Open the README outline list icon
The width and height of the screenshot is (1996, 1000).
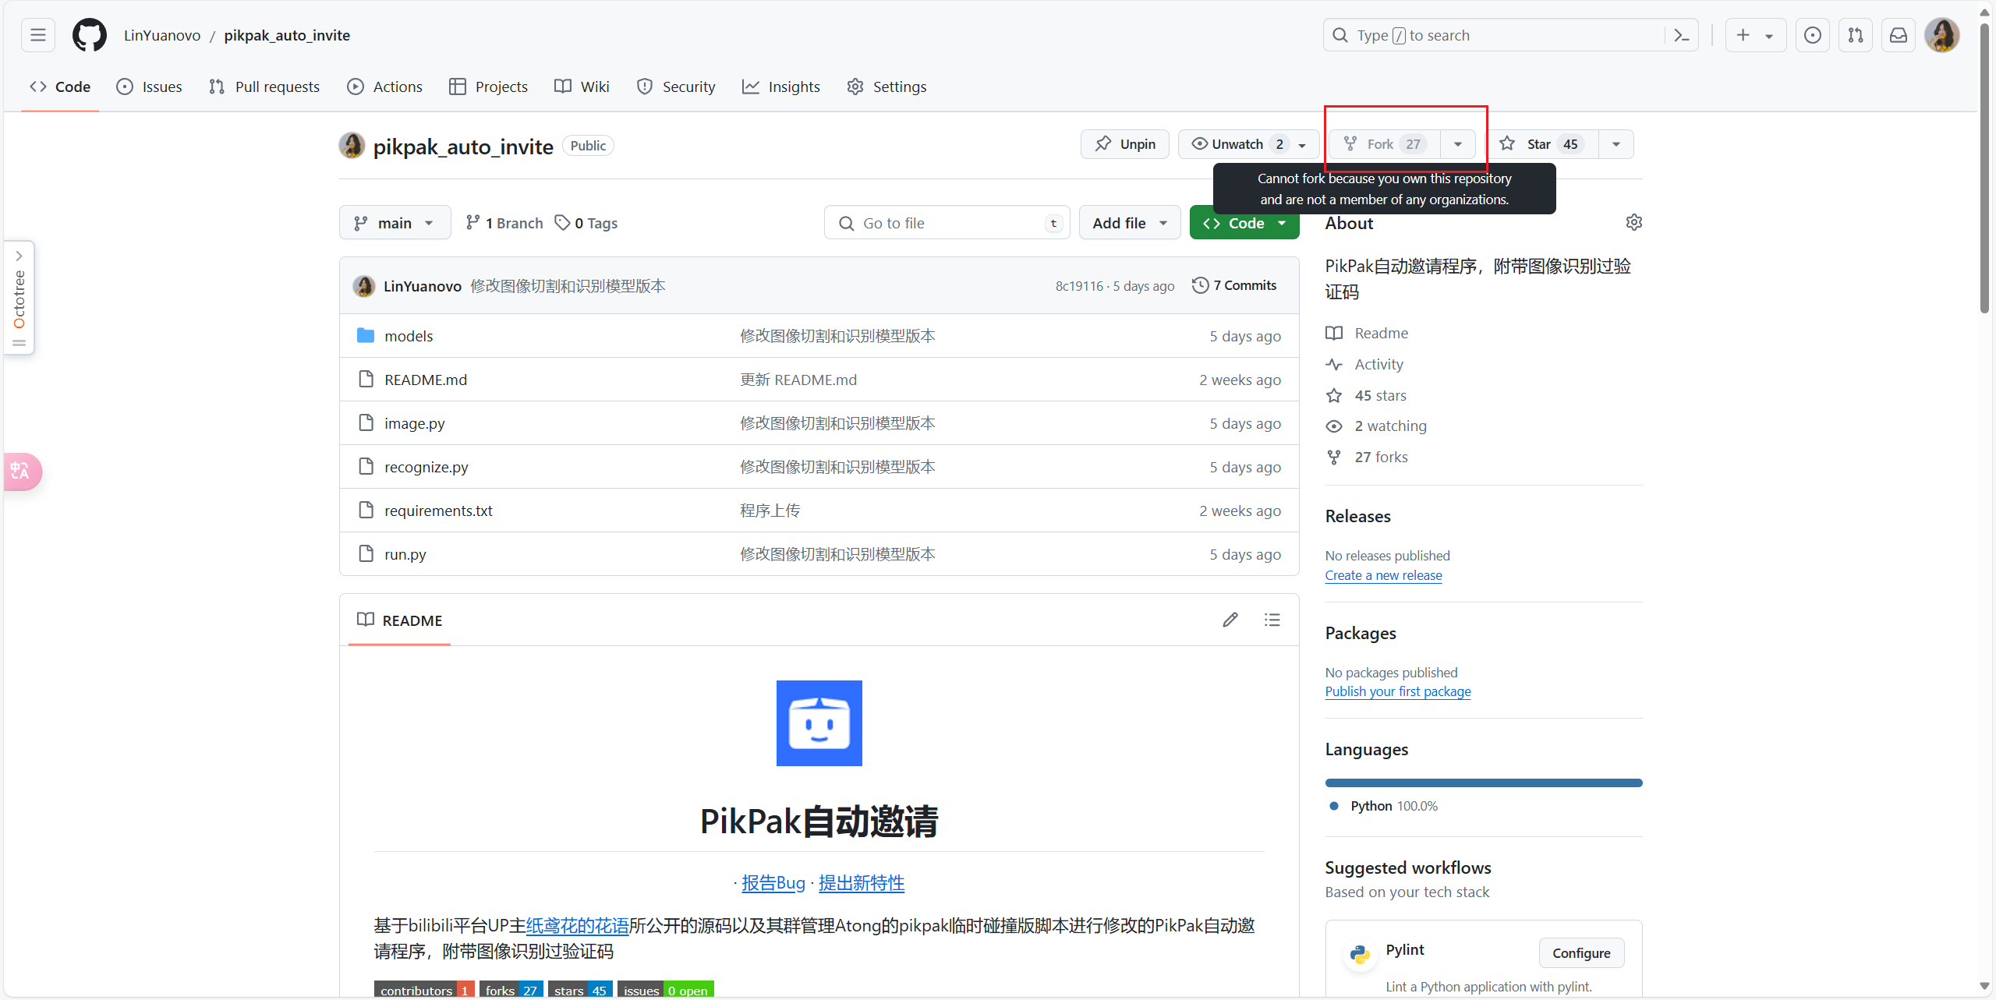(1272, 620)
